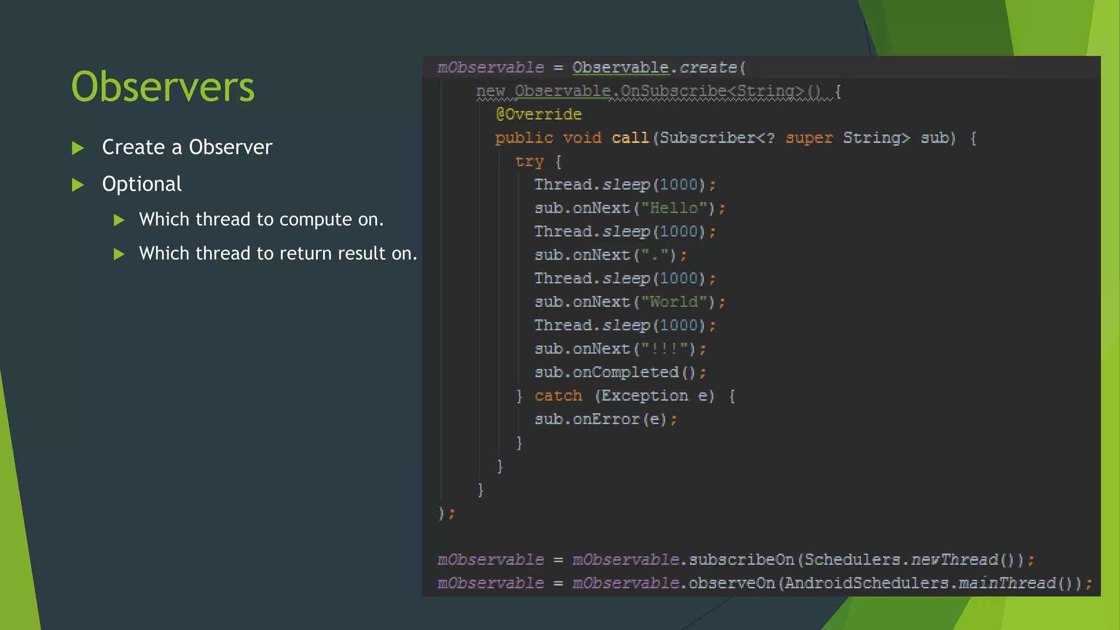1120x630 pixels.
Task: Click 'Which thread to return result on.' text
Action: (x=278, y=254)
